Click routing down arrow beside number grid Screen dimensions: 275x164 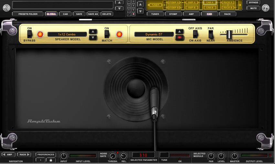click(x=140, y=11)
